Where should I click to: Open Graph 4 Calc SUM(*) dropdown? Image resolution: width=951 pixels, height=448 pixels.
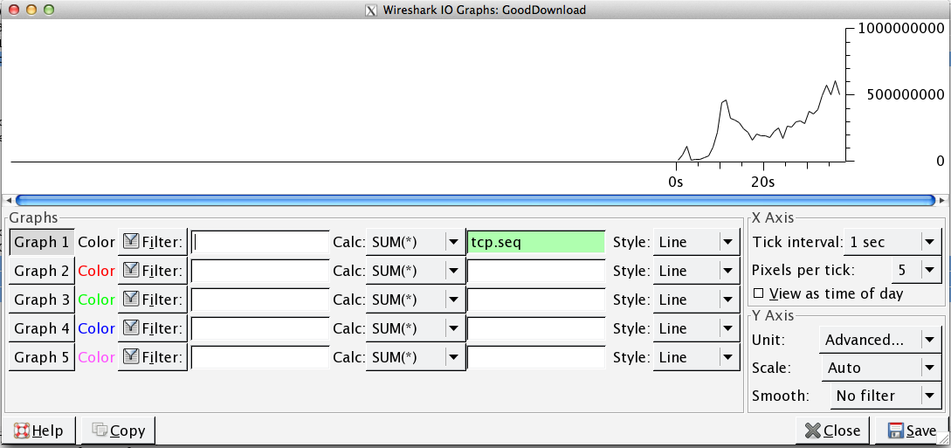(x=416, y=328)
